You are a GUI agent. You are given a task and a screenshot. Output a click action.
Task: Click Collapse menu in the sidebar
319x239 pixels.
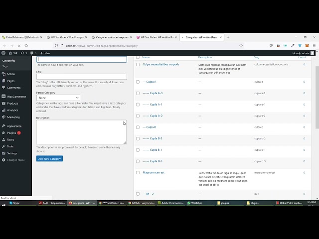15,160
